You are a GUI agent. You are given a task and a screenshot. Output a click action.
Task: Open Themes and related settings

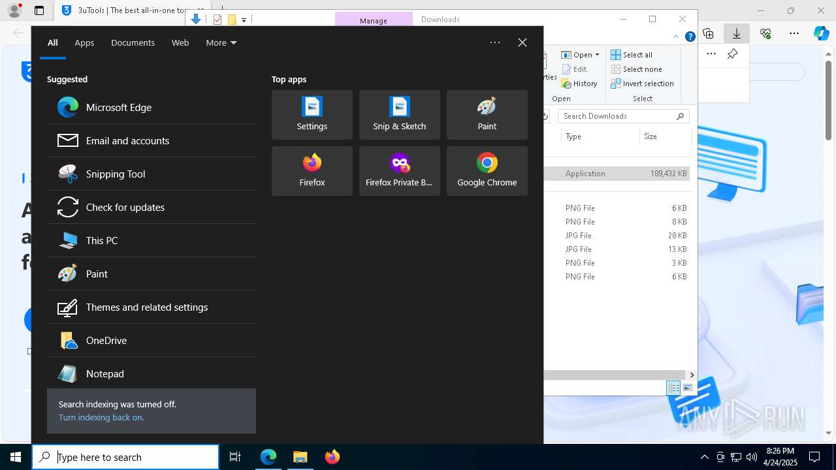coord(152,307)
